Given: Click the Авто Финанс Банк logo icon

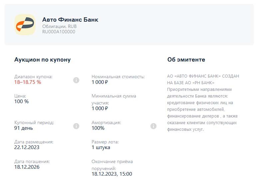Looking at the screenshot, I should (x=25, y=25).
